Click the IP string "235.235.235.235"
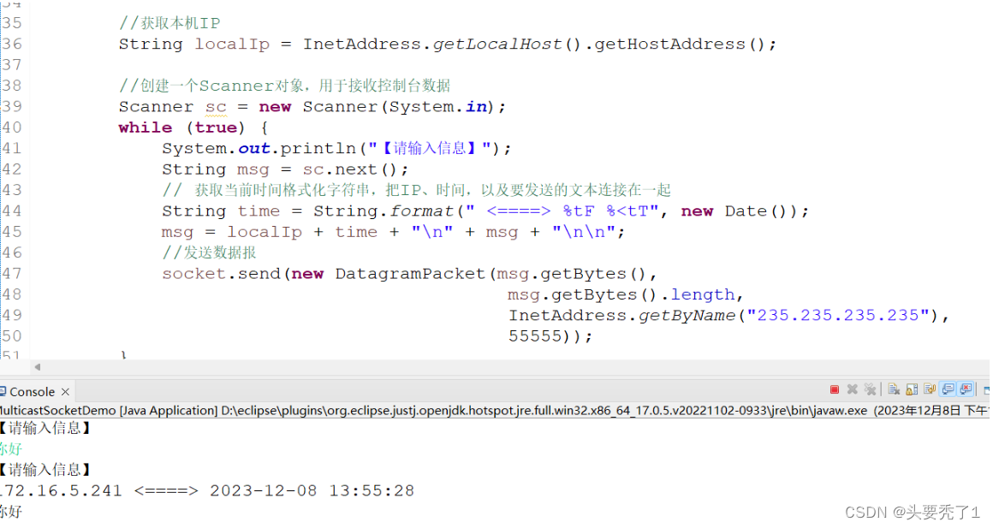This screenshot has height=528, width=993. pyautogui.click(x=838, y=316)
